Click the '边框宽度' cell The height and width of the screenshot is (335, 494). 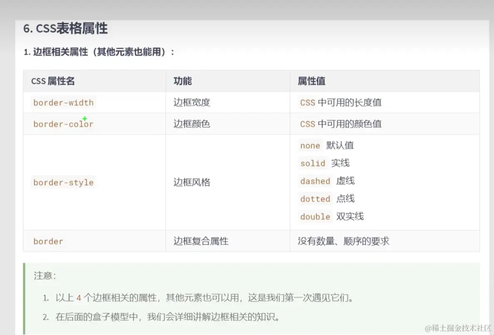pos(192,103)
